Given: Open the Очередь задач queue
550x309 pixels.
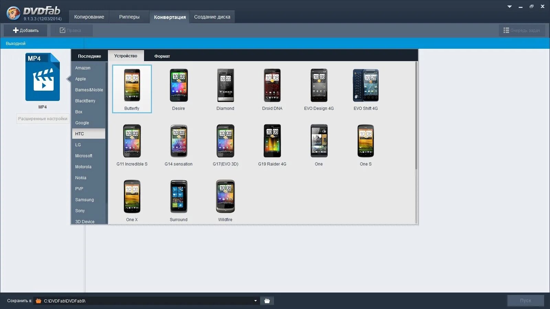Looking at the screenshot, I should [x=522, y=30].
